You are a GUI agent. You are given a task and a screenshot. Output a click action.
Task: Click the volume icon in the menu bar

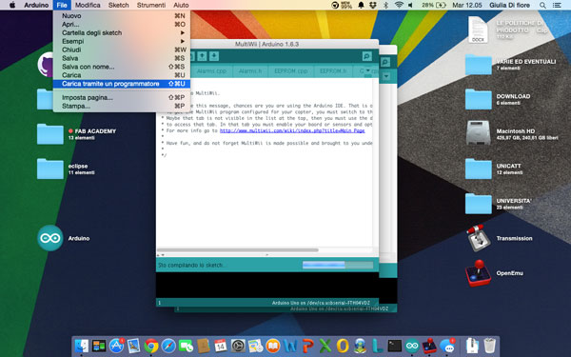pyautogui.click(x=411, y=5)
